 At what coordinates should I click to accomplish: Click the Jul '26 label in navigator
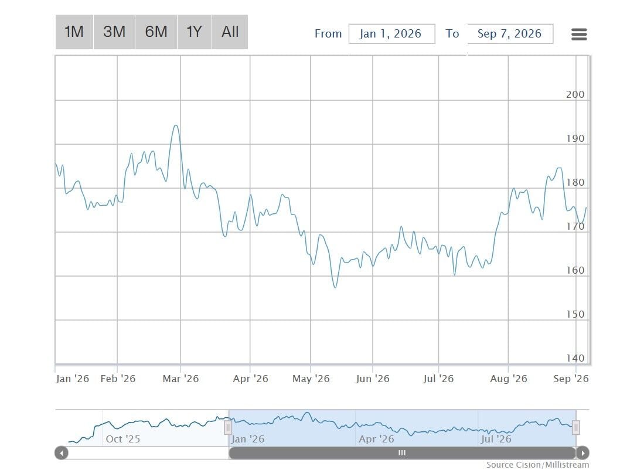click(496, 439)
